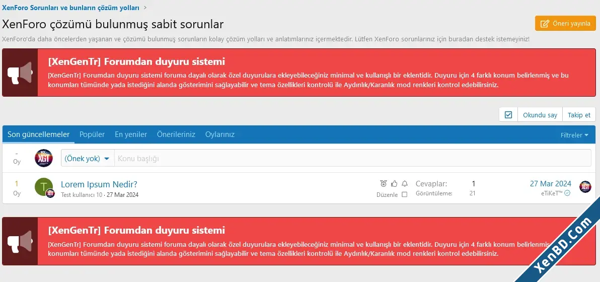Open XenForo Sorunları breadcrumb link
Image resolution: width=600 pixels, height=282 pixels.
pyautogui.click(x=70, y=7)
